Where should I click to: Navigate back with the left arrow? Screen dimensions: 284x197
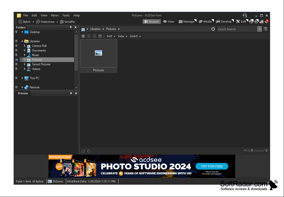(x=89, y=36)
